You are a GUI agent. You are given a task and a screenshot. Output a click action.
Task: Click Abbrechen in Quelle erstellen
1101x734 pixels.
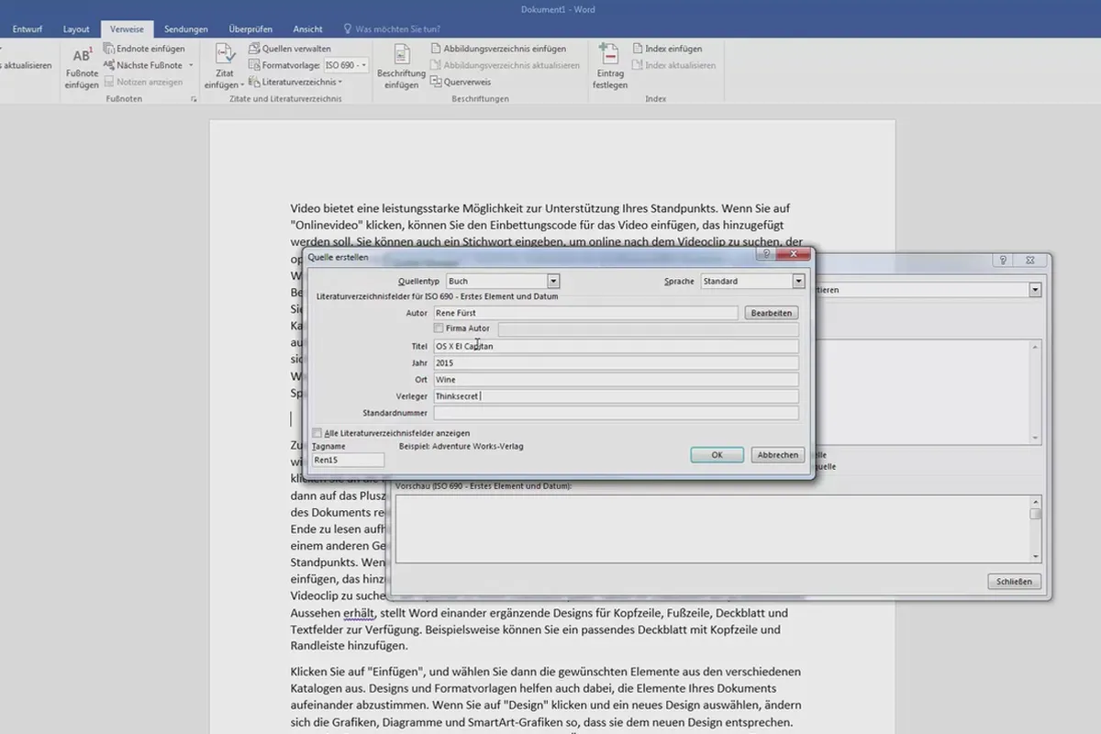click(x=777, y=454)
